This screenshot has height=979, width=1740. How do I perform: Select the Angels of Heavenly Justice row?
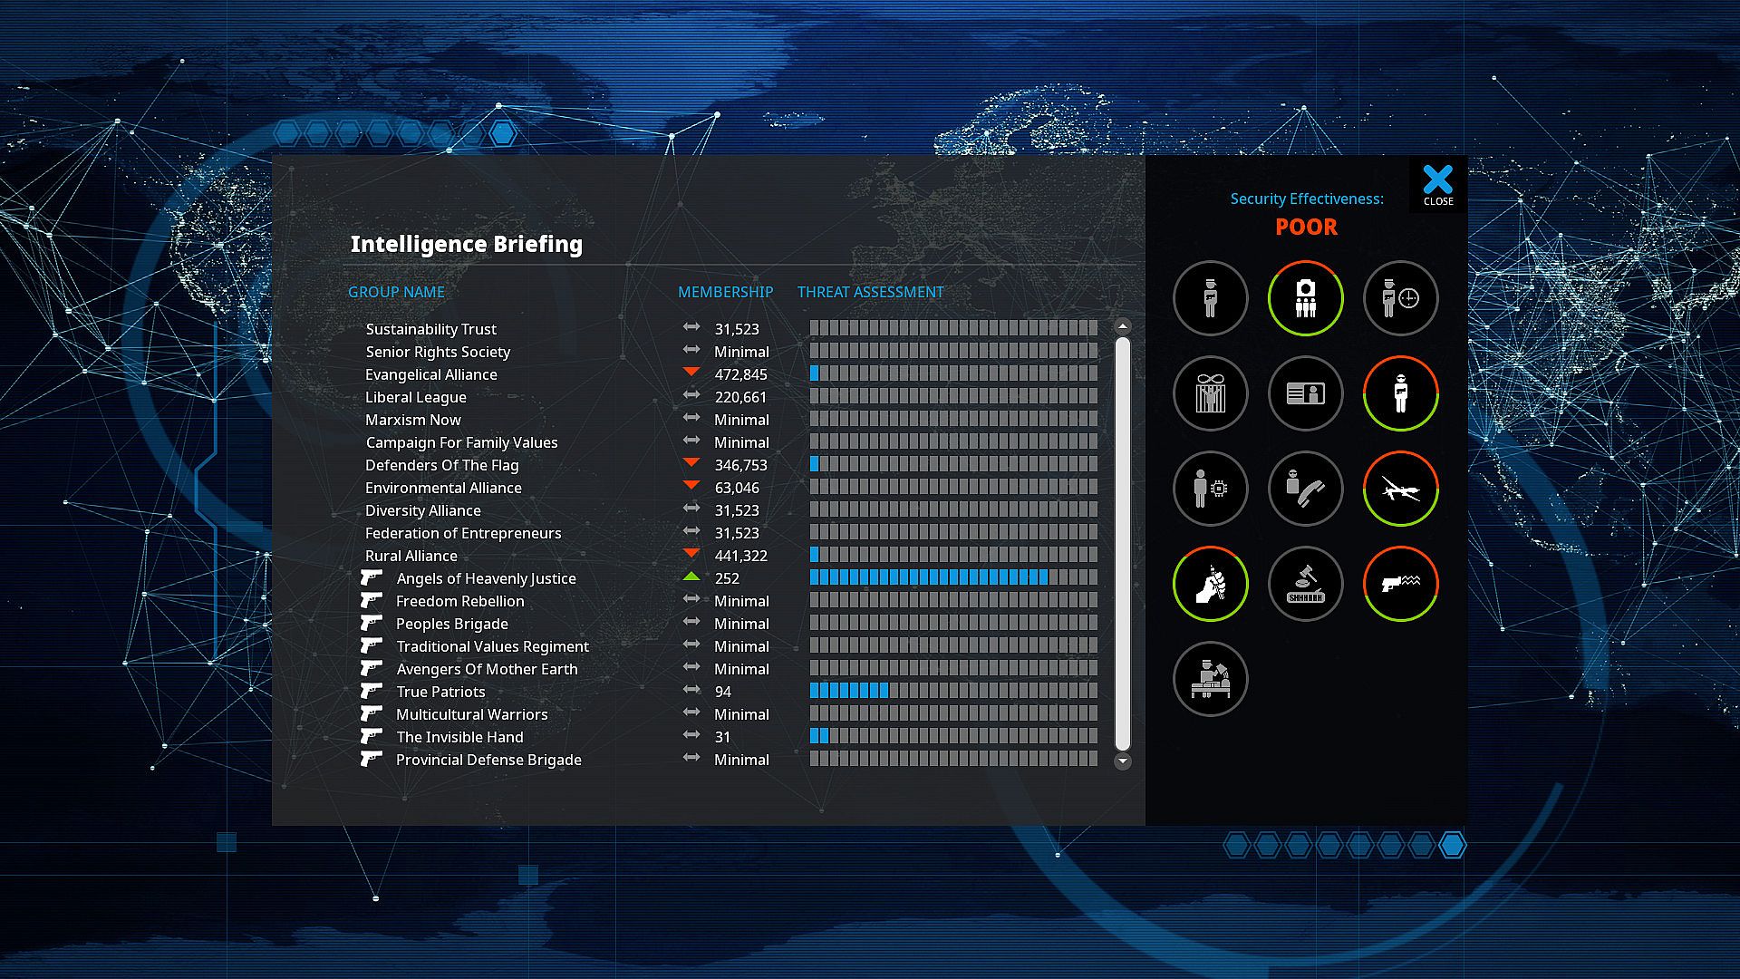pos(486,578)
